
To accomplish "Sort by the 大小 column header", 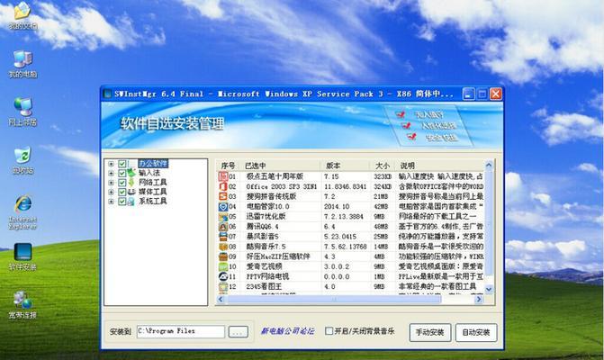I will coord(383,166).
